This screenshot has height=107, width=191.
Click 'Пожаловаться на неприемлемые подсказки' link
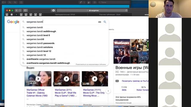91,64
